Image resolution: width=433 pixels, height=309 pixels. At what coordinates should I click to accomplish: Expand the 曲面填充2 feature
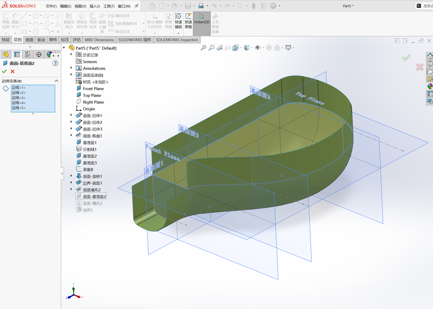pos(71,189)
